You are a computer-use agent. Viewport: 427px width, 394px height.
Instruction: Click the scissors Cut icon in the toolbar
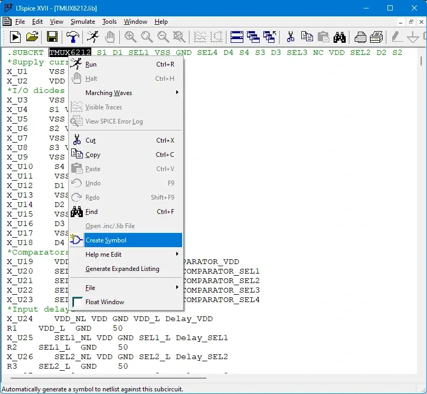coord(291,37)
